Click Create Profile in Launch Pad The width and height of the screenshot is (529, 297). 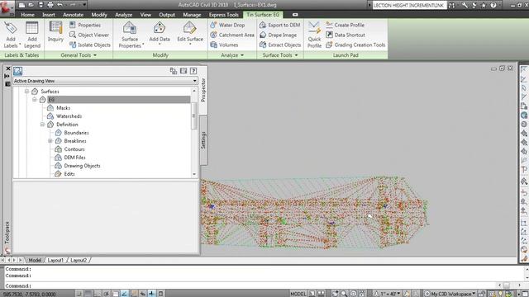pos(345,25)
